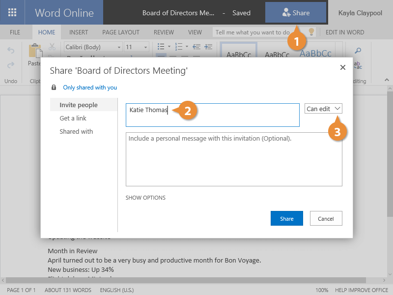Screen dimensions: 393x295
Task: Open the Calibri (Body) font dropdown
Action: click(93, 47)
